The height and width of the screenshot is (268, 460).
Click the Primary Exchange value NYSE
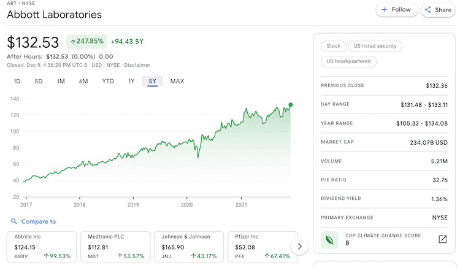440,218
